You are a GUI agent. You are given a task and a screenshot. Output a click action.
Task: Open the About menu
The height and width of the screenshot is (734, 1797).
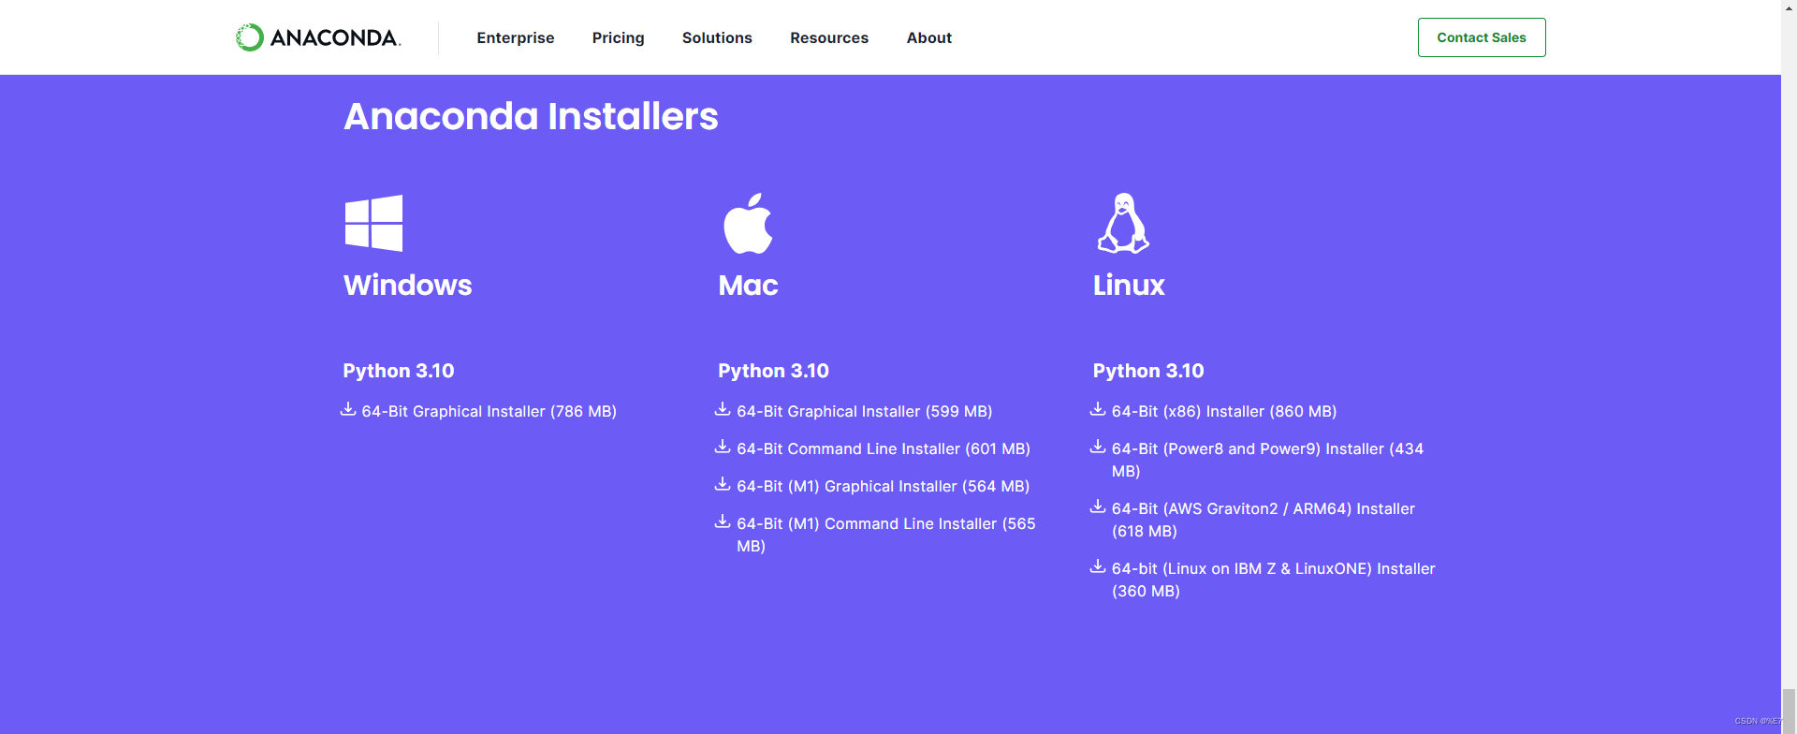coord(929,37)
